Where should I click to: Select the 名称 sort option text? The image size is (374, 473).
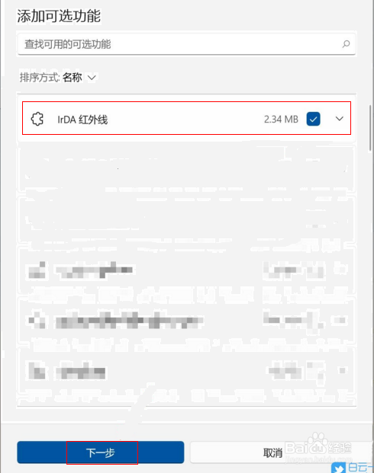coord(73,78)
